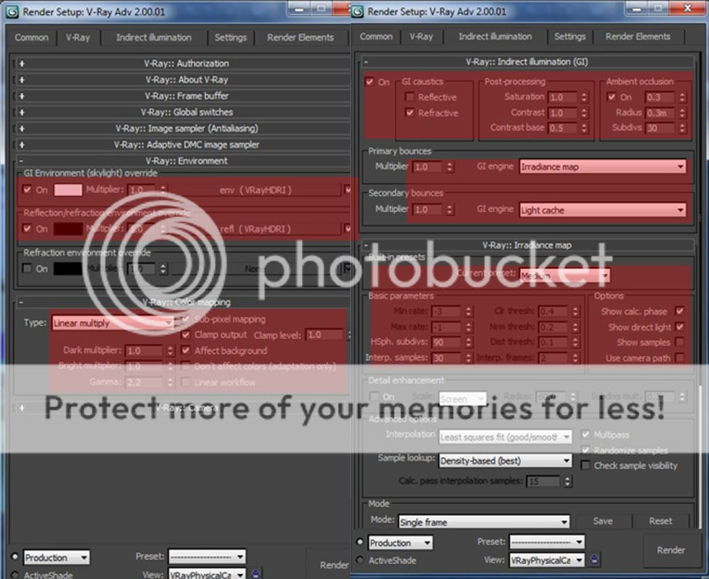Toggle the Clamp output checkbox
Image resolution: width=709 pixels, height=579 pixels.
pos(186,335)
